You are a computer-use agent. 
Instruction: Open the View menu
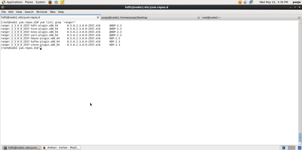[x=19, y=12]
